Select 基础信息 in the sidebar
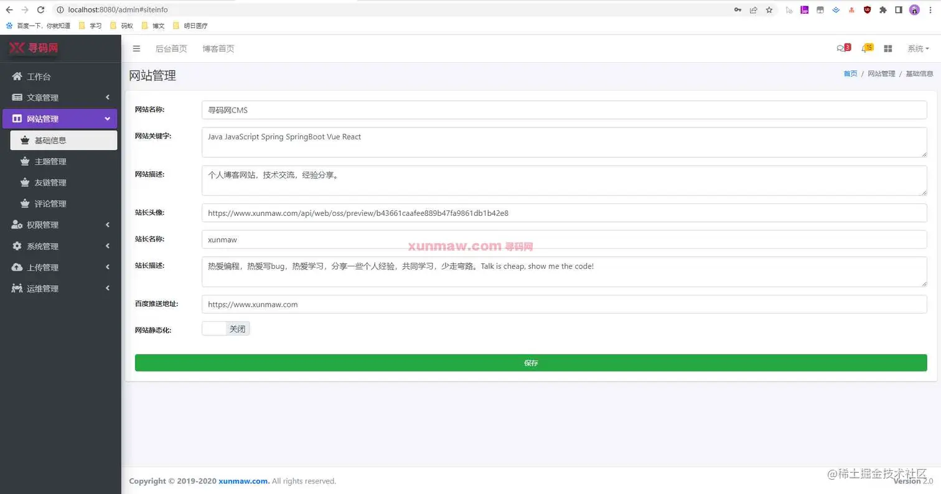Viewport: 941px width, 494px height. (x=63, y=140)
